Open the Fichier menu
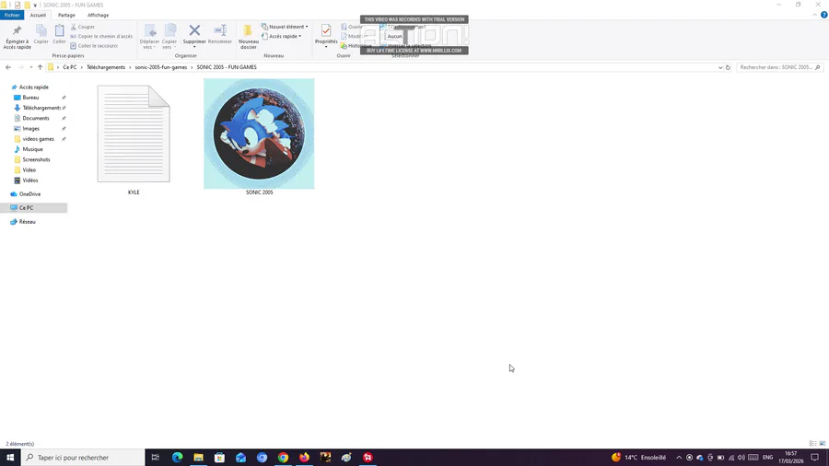 click(12, 15)
